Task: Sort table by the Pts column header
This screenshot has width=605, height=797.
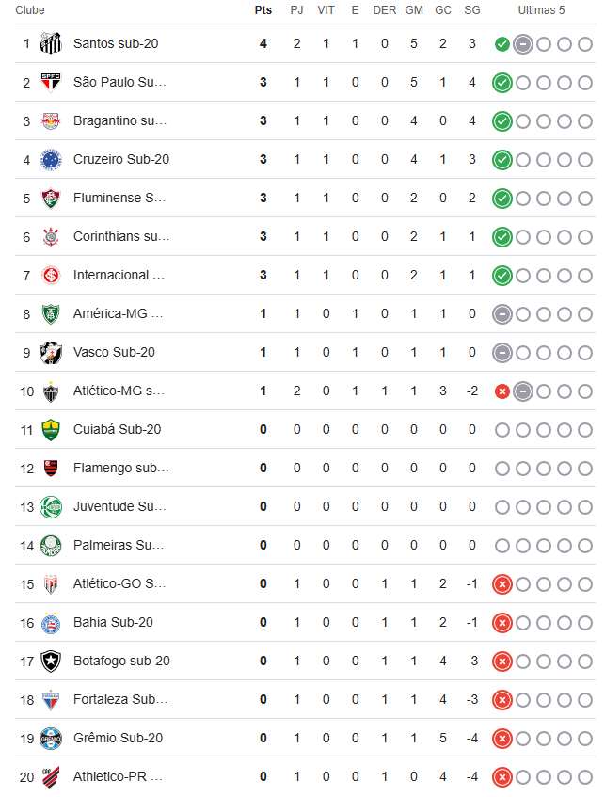Action: (263, 10)
